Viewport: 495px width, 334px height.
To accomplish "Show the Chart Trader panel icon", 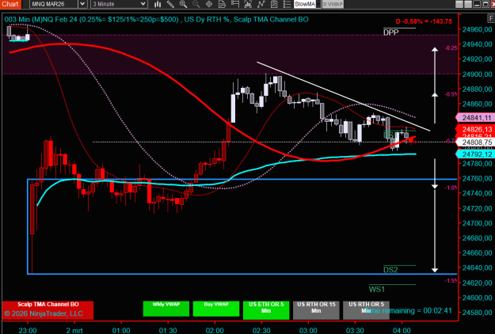I will (235, 4).
